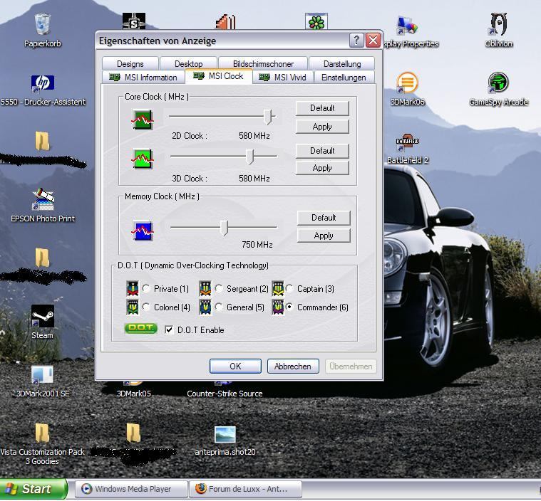Open the Einstellungen tab
Image resolution: width=541 pixels, height=501 pixels.
(344, 77)
